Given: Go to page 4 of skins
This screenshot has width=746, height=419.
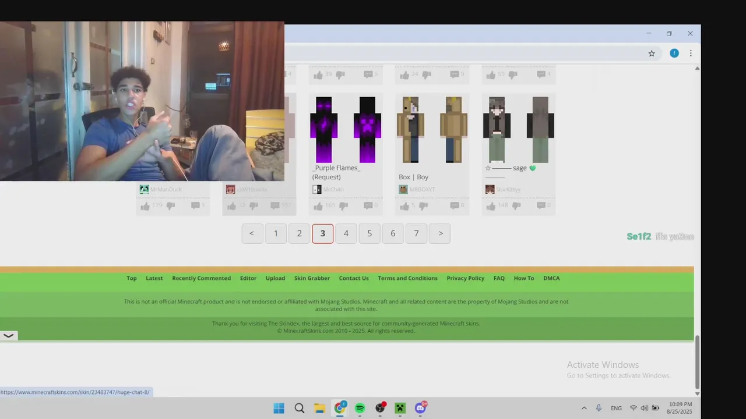Looking at the screenshot, I should tap(346, 233).
